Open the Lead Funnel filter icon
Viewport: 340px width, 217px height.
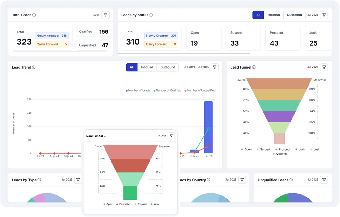(x=324, y=67)
